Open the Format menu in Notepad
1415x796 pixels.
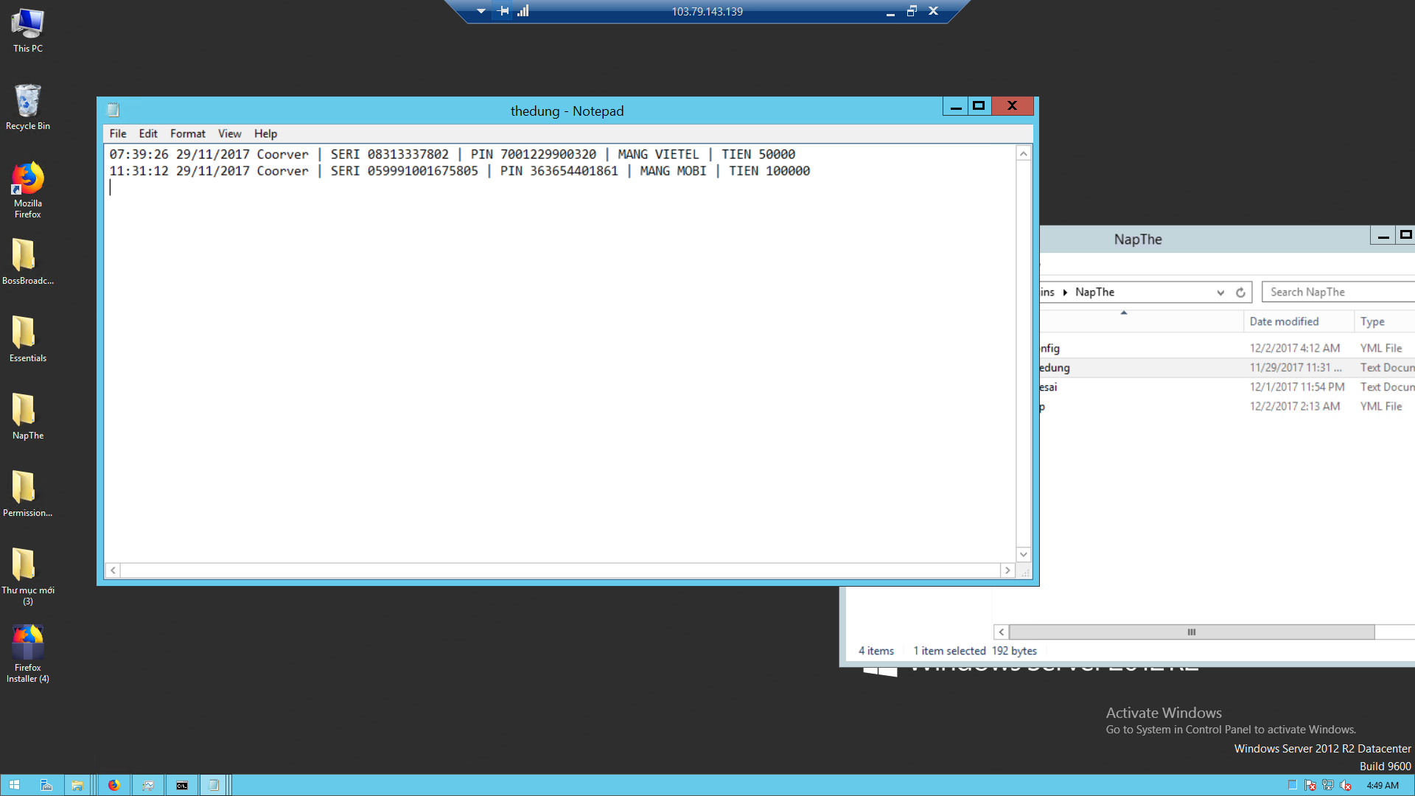187,133
